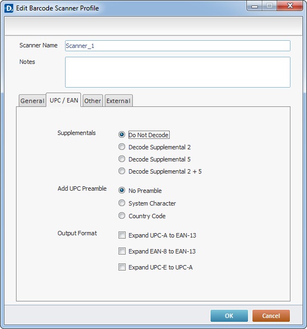Open the Other tab

point(93,101)
